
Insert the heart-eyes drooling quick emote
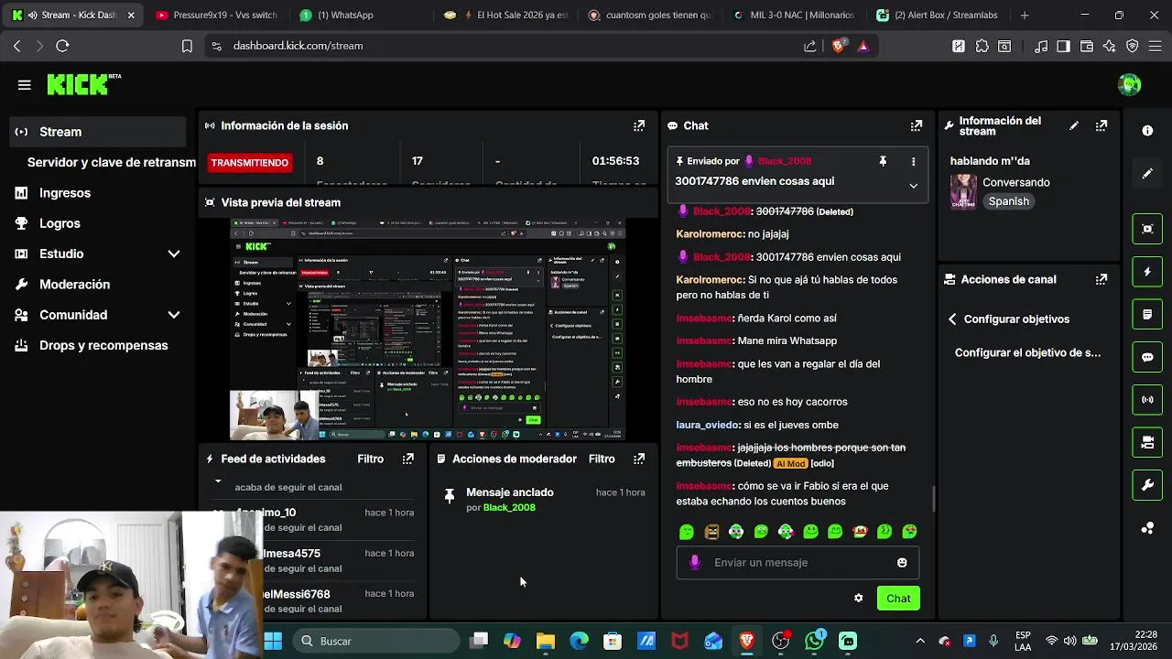coord(909,532)
